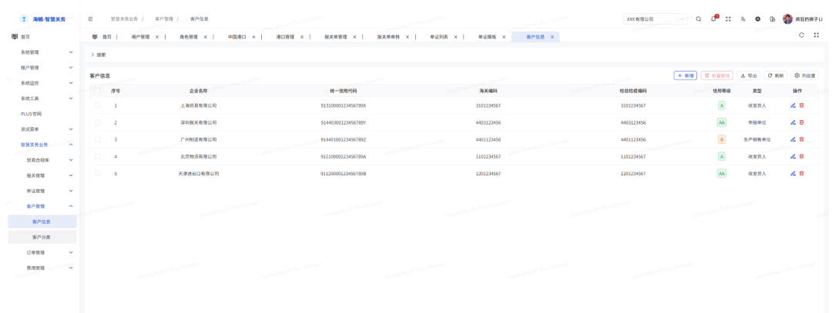Delete the 深圳报关有限公司 row

click(801, 122)
